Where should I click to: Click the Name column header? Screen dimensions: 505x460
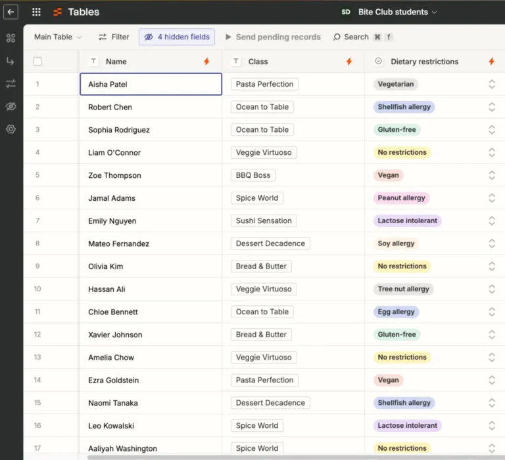(x=151, y=62)
